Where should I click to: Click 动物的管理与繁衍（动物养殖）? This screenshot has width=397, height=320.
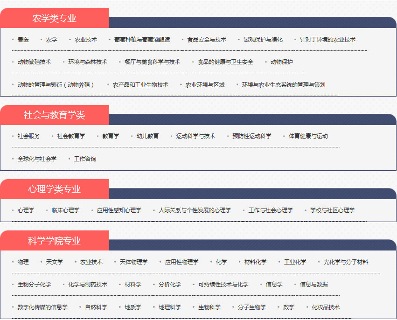(x=56, y=85)
